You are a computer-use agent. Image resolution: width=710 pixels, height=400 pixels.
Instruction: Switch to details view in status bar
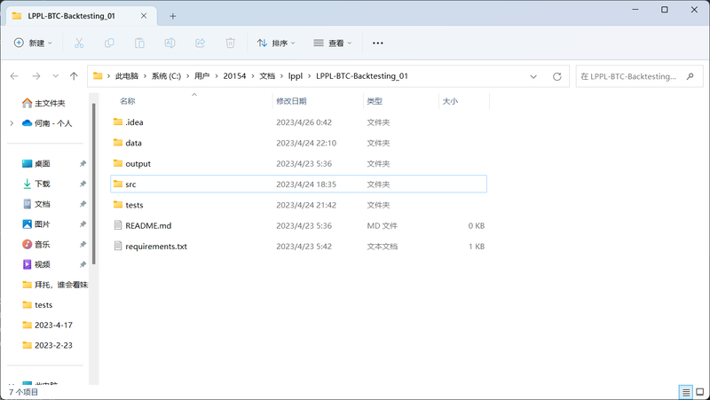click(686, 392)
